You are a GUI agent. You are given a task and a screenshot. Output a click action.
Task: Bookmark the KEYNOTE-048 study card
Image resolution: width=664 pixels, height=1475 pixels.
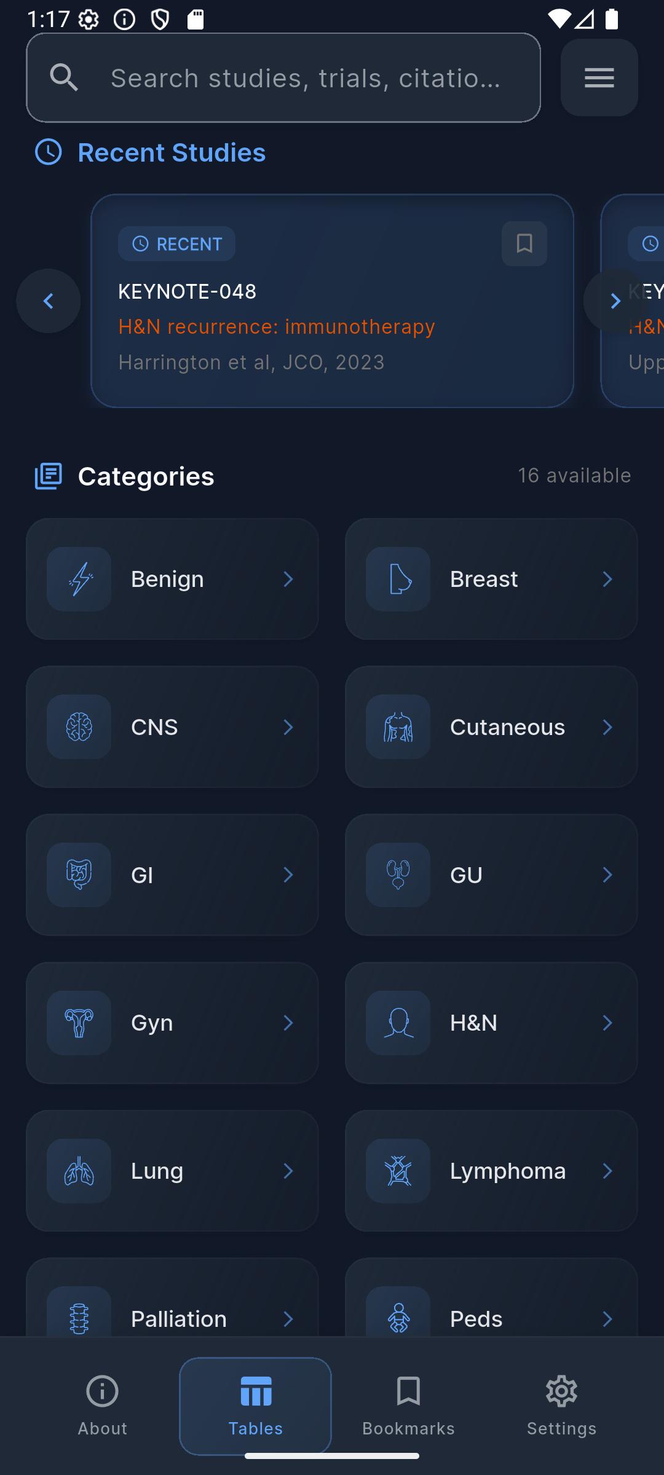pos(524,244)
